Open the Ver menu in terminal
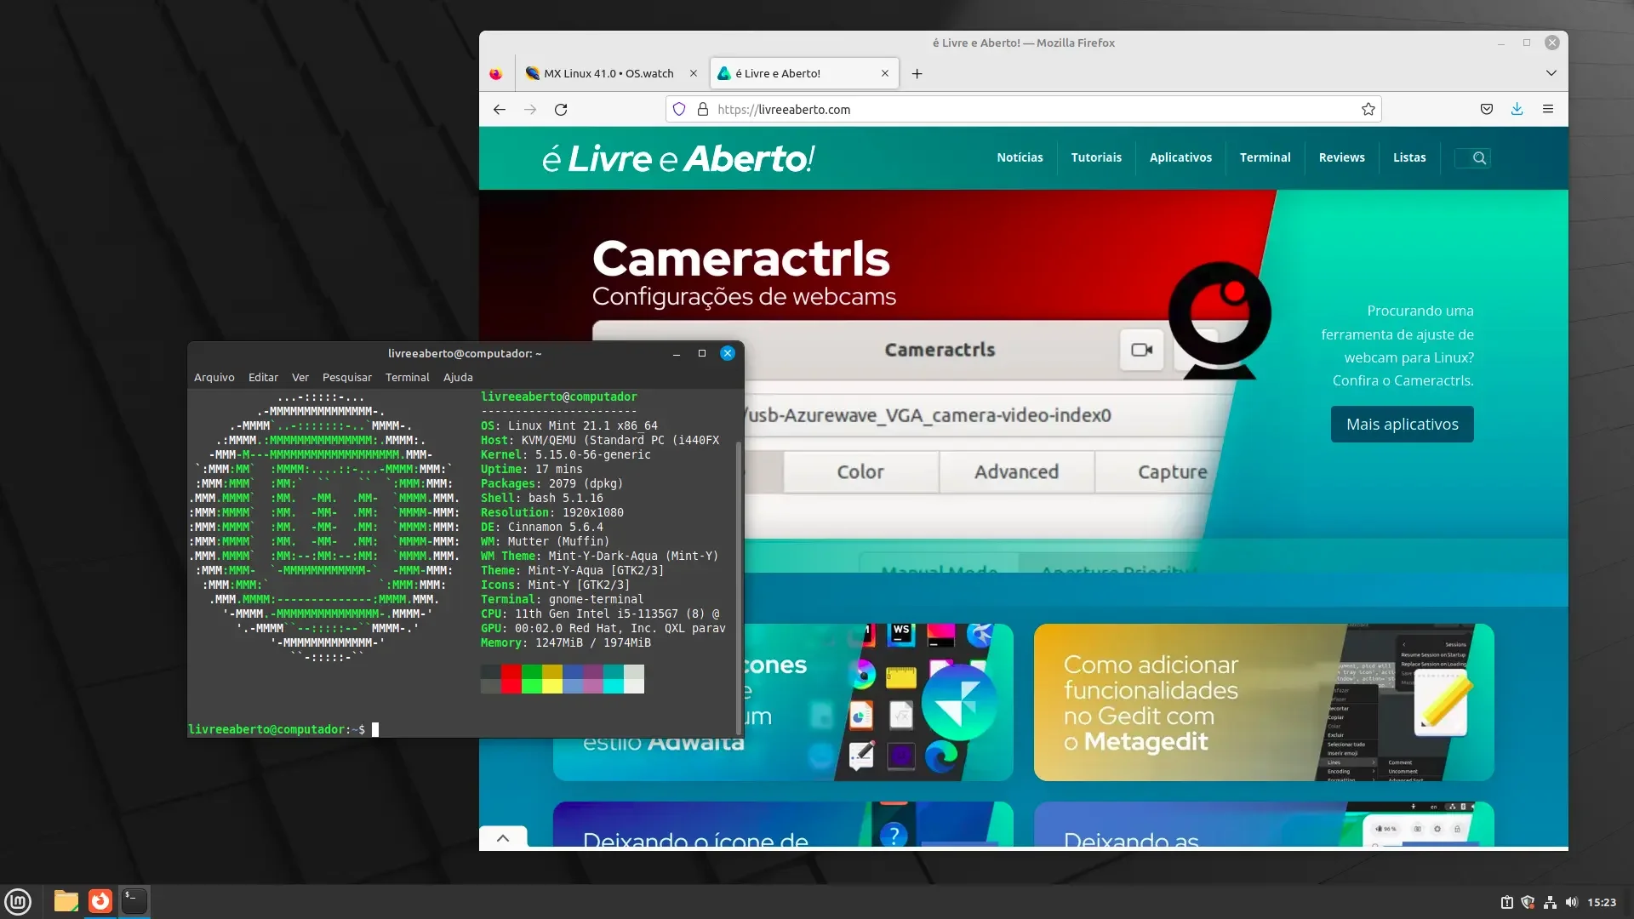The width and height of the screenshot is (1634, 919). tap(300, 377)
